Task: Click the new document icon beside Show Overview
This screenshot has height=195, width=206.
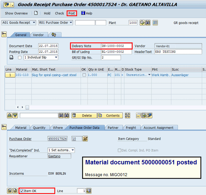Action: [36, 13]
